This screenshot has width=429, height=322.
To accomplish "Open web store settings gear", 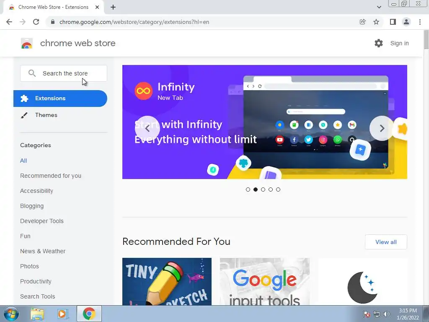I will [x=379, y=43].
